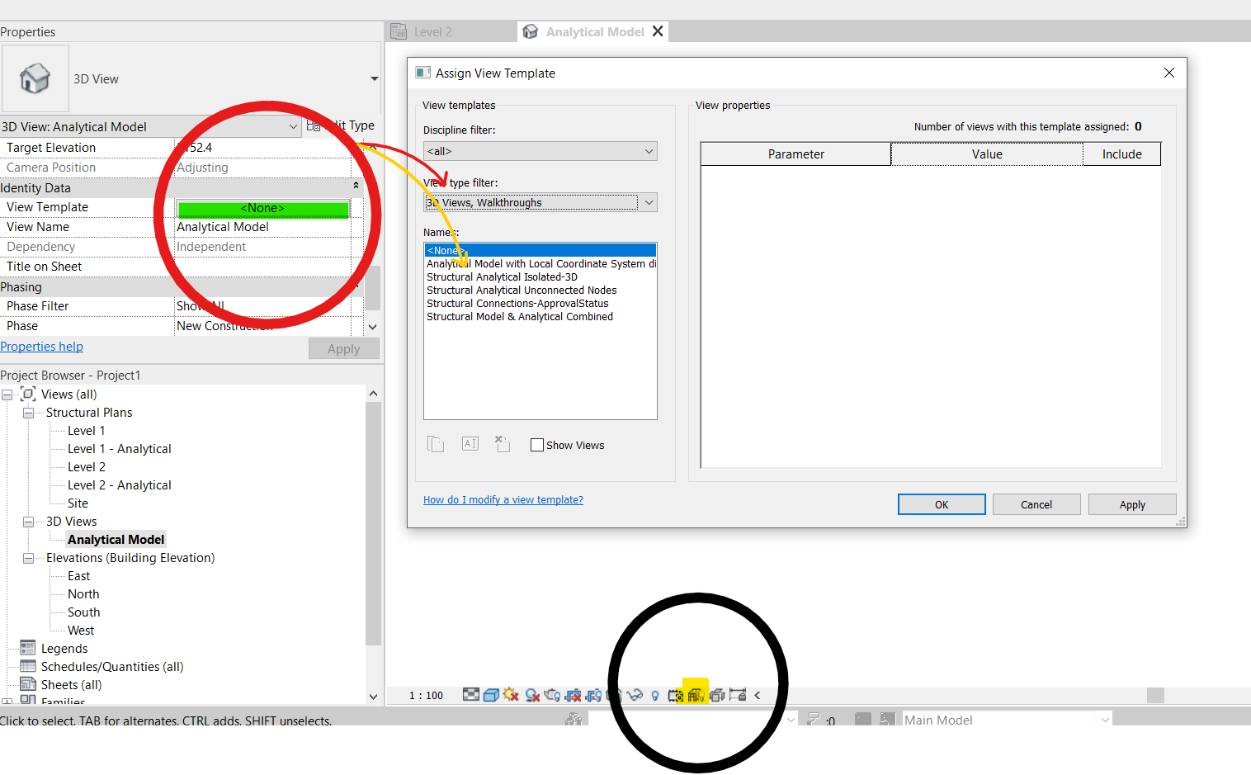This screenshot has width=1251, height=775.
Task: Toggle Reveal Hidden Elements lightbulb
Action: (654, 695)
